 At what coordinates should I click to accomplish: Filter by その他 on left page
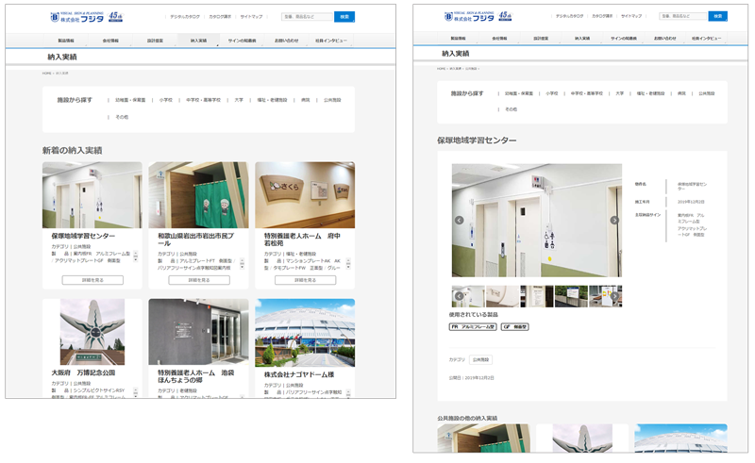[122, 117]
